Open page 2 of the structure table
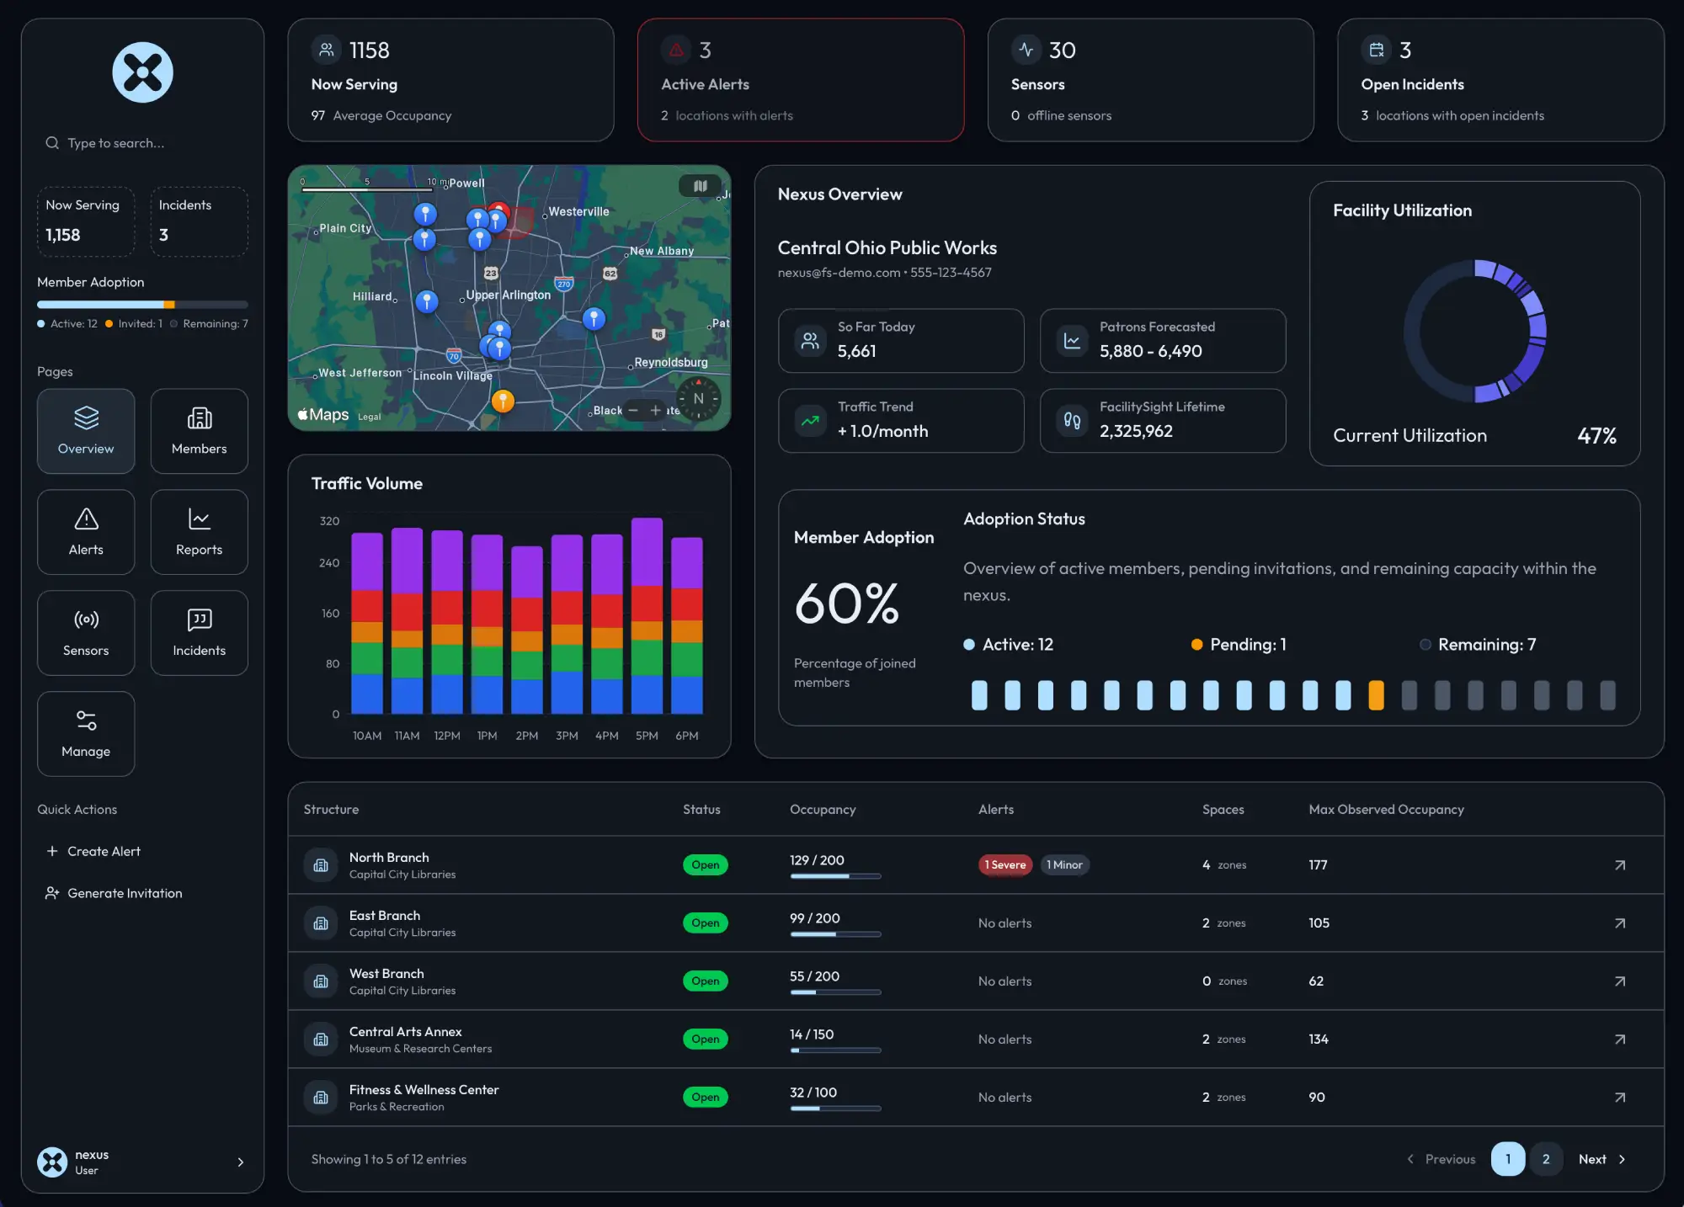1684x1207 pixels. click(1546, 1159)
